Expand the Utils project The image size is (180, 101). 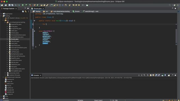(x=1, y=96)
